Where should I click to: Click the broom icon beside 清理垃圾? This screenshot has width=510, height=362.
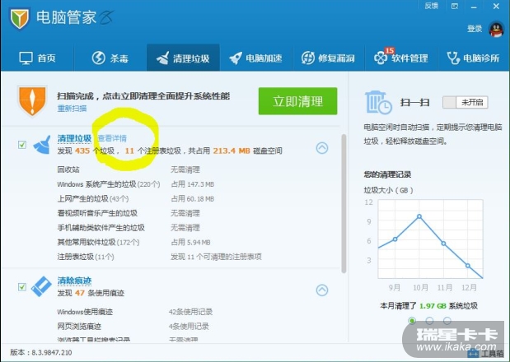[42, 145]
